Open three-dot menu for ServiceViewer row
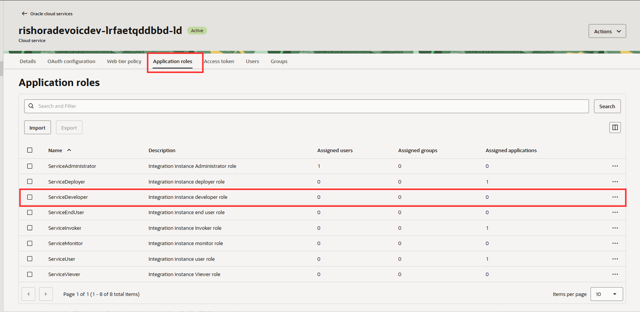The width and height of the screenshot is (640, 312). (x=615, y=275)
